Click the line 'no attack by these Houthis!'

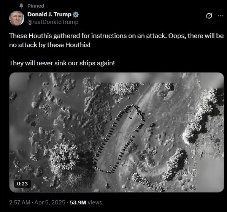pyautogui.click(x=50, y=45)
